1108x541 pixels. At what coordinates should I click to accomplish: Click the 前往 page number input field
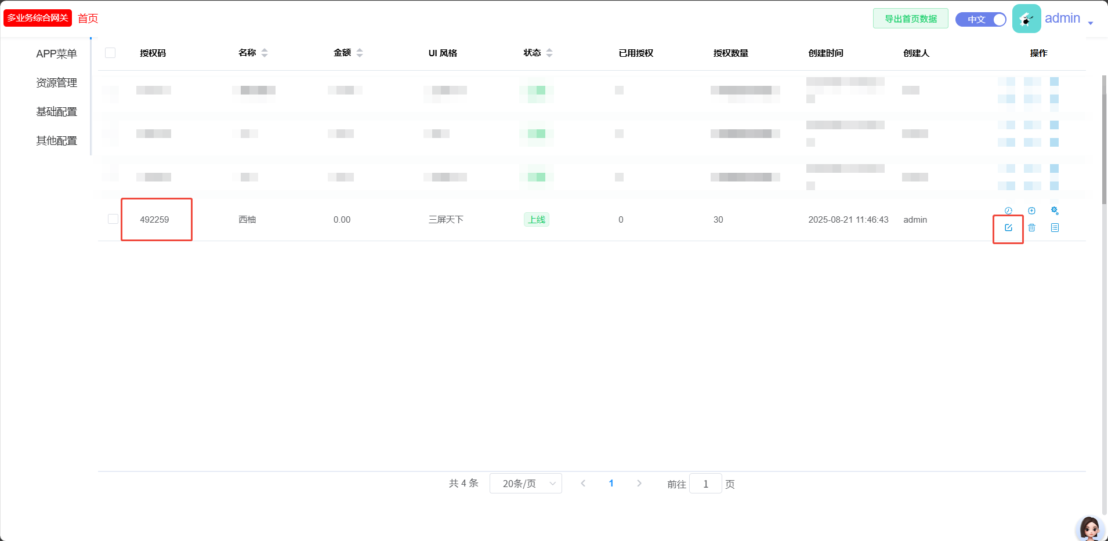tap(705, 484)
